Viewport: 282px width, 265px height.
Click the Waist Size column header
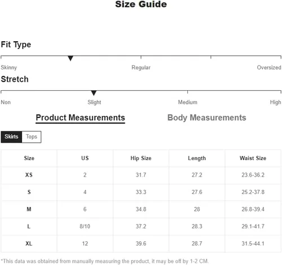(x=253, y=158)
